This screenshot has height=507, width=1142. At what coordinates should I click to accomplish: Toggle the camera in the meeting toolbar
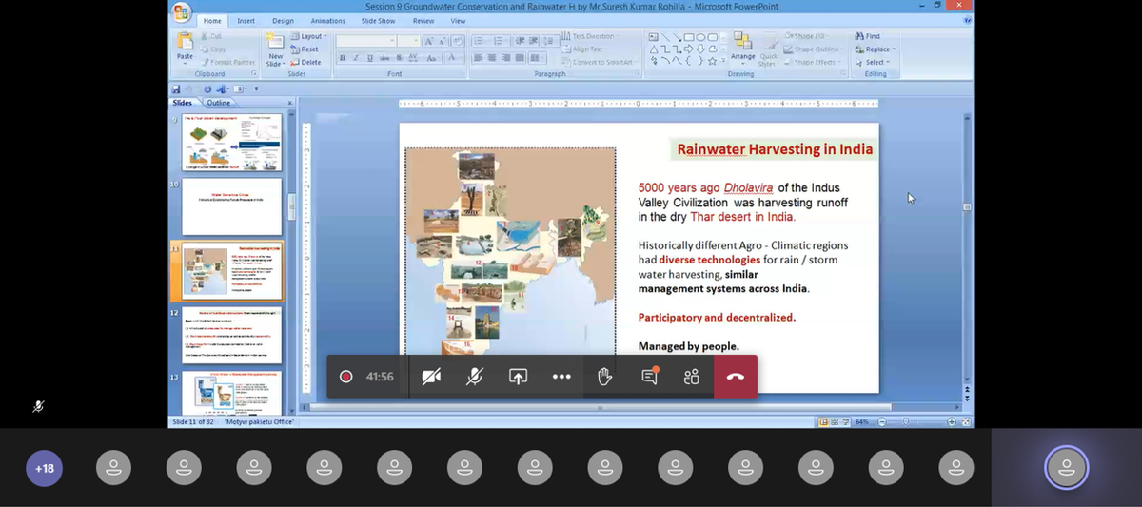[x=431, y=377]
